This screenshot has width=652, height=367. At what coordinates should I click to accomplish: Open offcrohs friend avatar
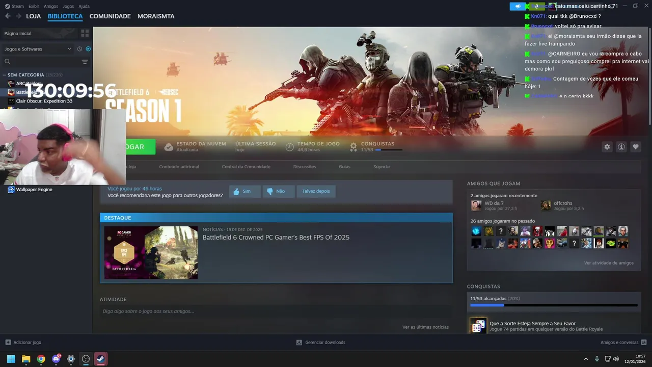point(546,205)
